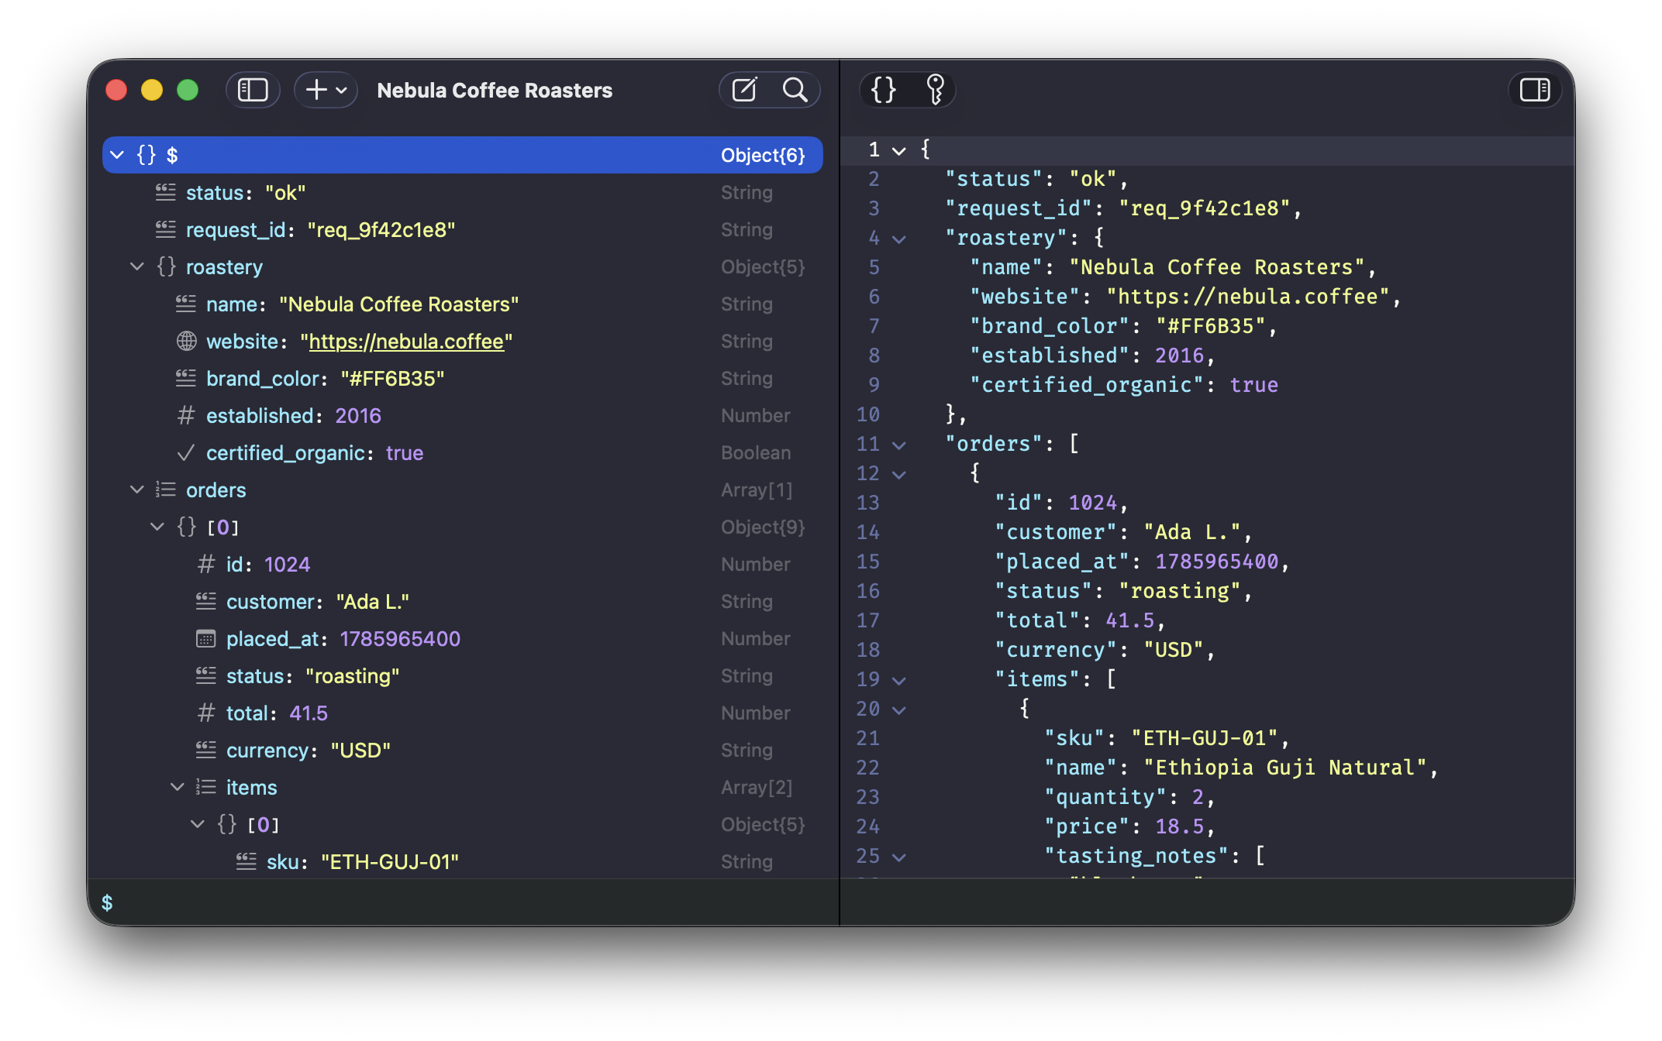Collapse the items array node

coord(178,787)
